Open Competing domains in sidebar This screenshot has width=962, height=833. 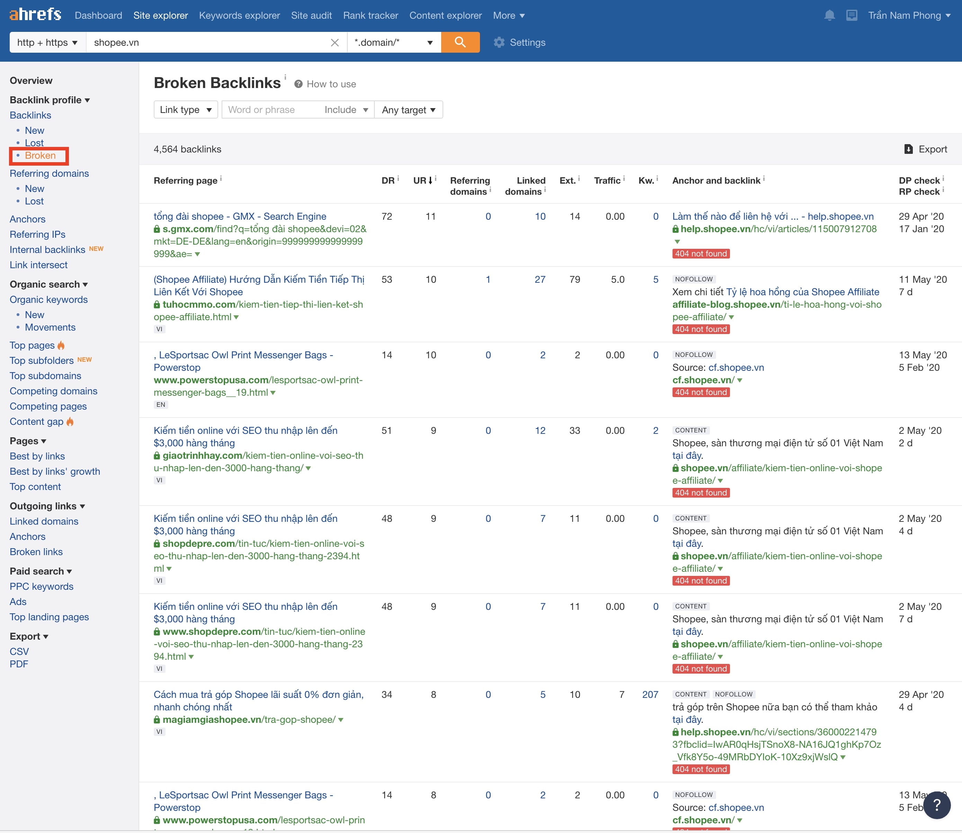(x=53, y=392)
